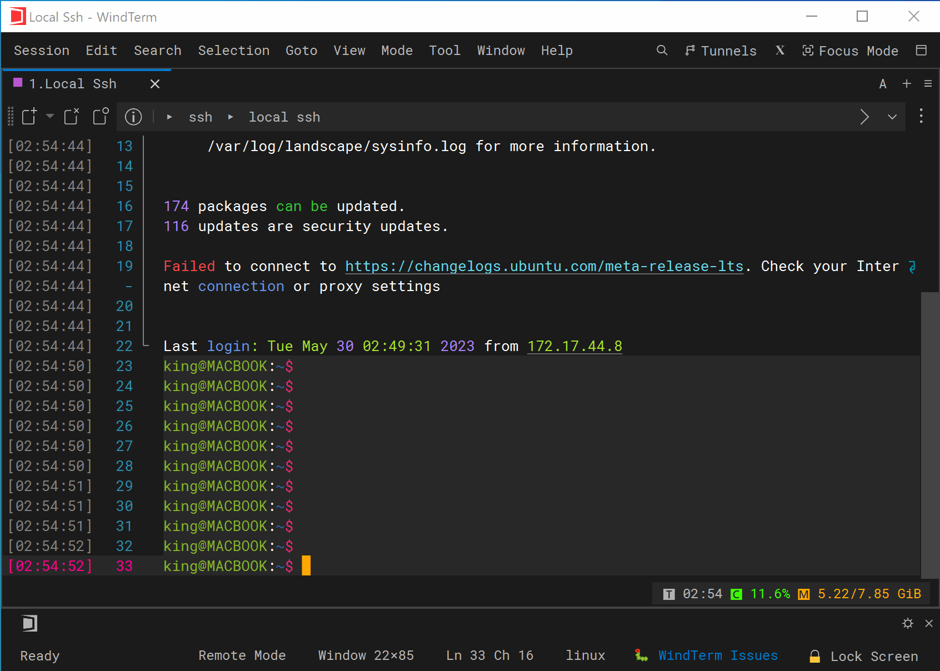Click line number 13 in gutter
Image resolution: width=940 pixels, height=671 pixels.
point(124,147)
